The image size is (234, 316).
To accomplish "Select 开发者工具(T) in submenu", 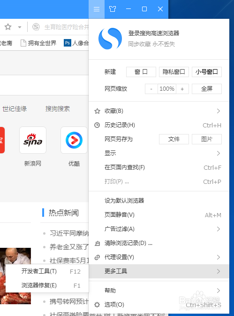I will click(x=47, y=271).
